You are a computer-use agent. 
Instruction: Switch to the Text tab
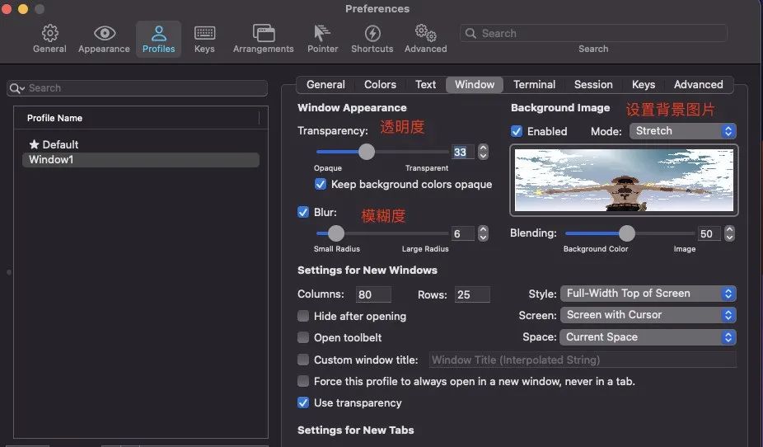coord(426,85)
